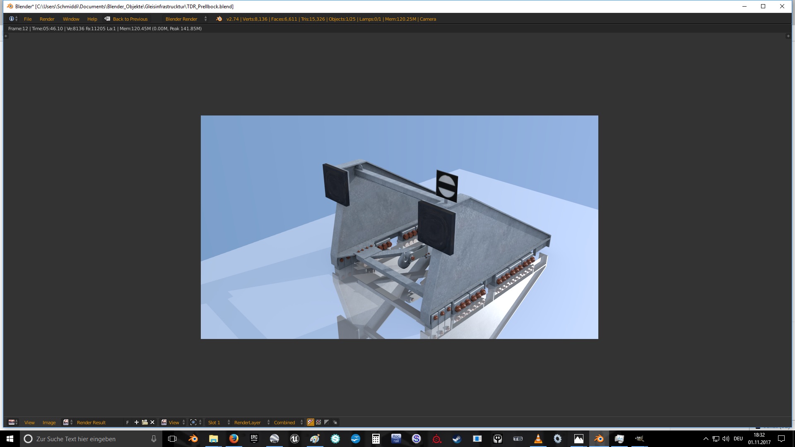Click Back to Previous button
This screenshot has width=795, height=447.
click(x=126, y=19)
